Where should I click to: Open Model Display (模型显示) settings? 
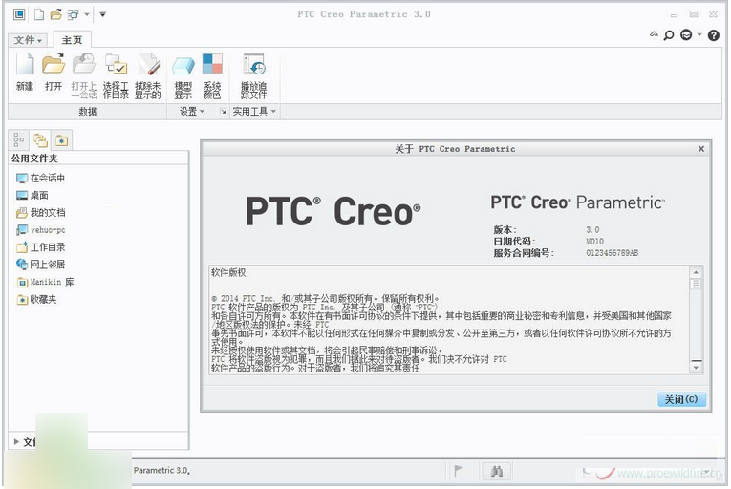[183, 66]
